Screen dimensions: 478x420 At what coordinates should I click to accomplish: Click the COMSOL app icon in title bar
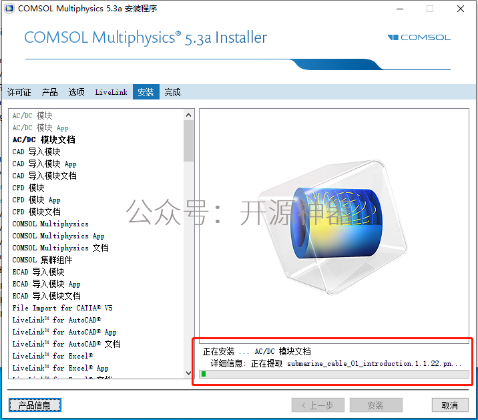9,9
